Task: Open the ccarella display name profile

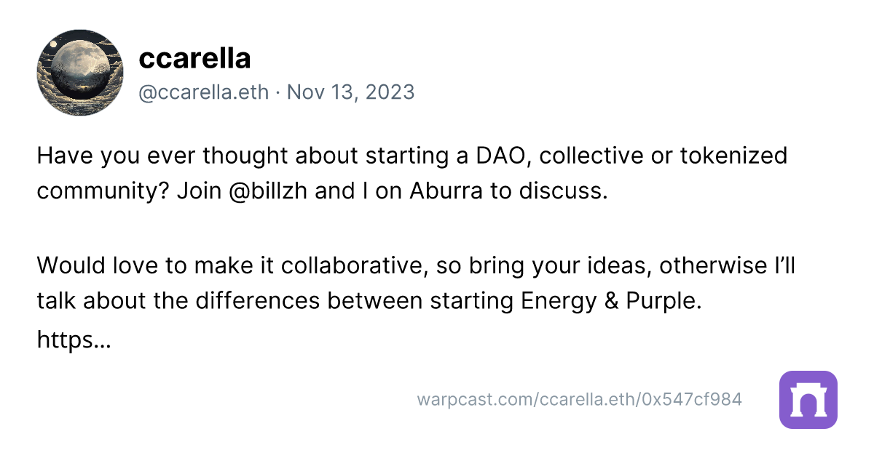Action: [194, 59]
